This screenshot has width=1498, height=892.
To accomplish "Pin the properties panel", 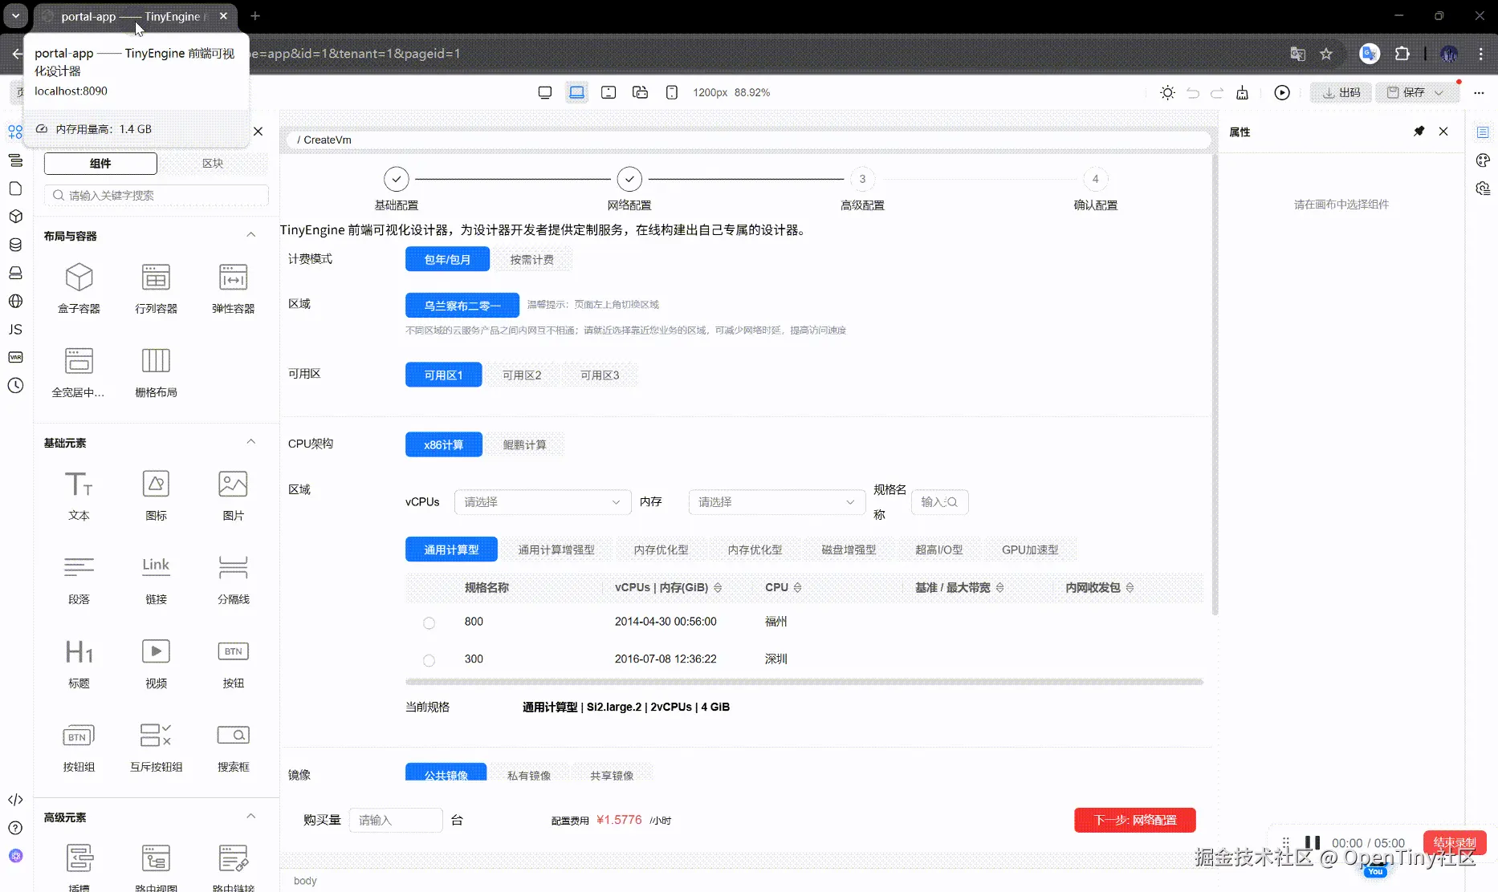I will click(1419, 132).
